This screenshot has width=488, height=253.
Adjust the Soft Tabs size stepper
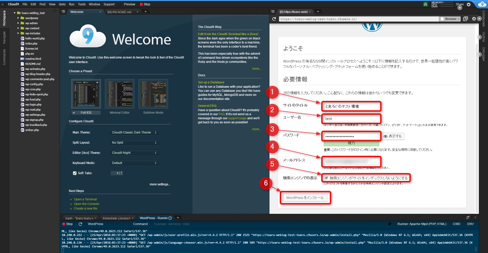click(x=121, y=173)
